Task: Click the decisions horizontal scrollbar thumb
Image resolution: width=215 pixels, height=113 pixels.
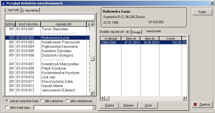Action: [107, 98]
